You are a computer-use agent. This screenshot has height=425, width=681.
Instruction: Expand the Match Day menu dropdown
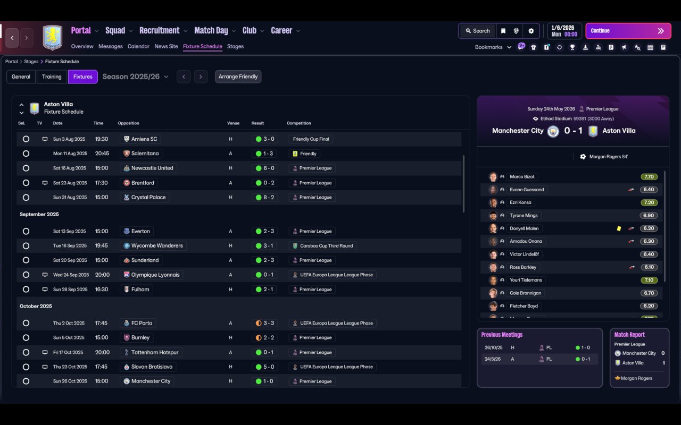[234, 31]
